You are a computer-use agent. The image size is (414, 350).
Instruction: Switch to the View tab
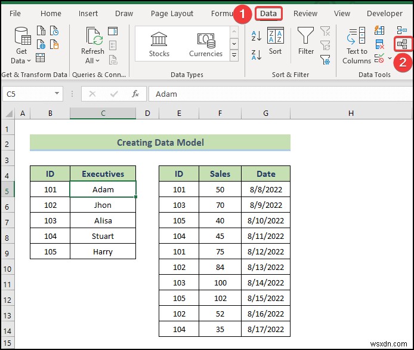pos(342,14)
